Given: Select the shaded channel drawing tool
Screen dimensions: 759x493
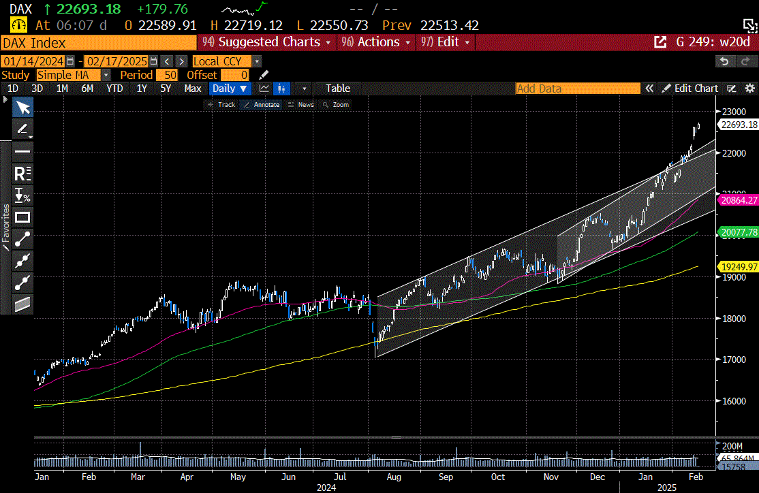Looking at the screenshot, I should pyautogui.click(x=22, y=304).
